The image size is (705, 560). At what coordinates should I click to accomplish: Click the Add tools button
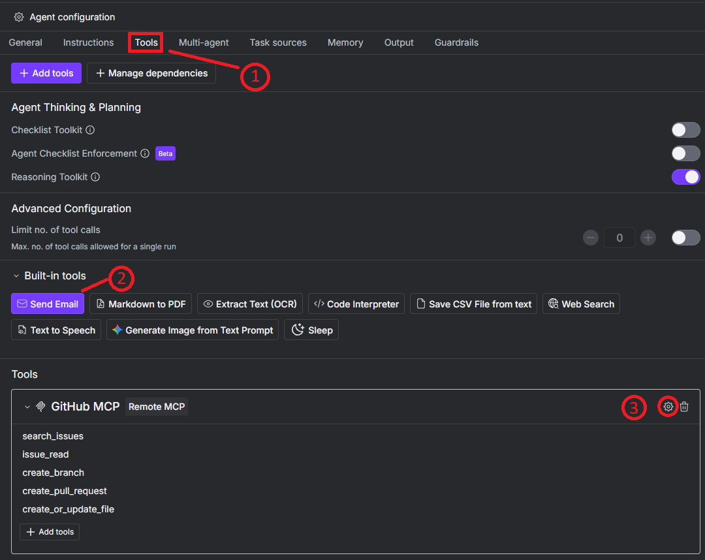[46, 72]
